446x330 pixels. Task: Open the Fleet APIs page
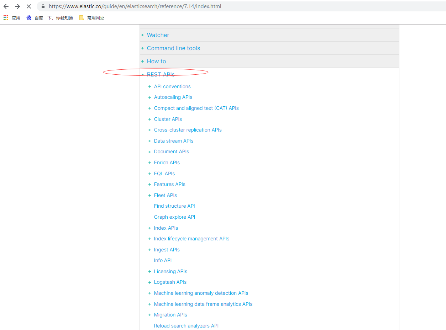[166, 195]
